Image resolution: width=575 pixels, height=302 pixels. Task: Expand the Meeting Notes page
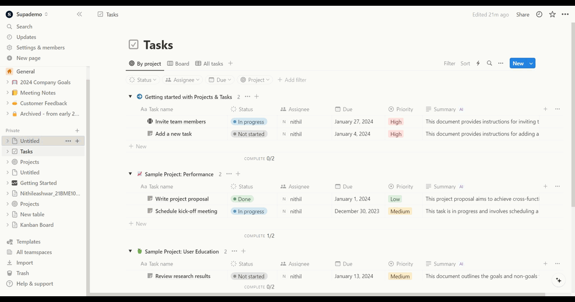(8, 93)
